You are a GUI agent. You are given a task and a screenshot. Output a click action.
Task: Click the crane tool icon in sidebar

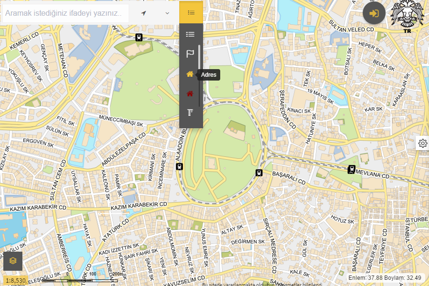(x=190, y=112)
